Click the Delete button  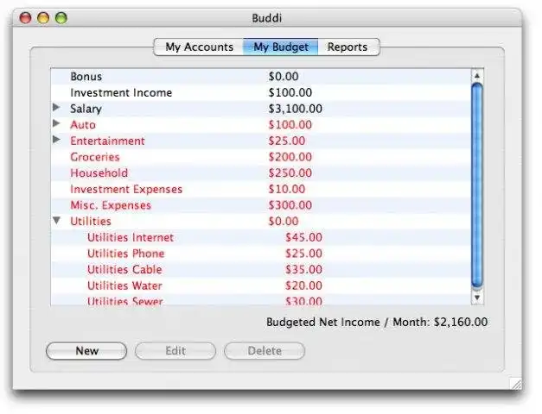pos(265,351)
